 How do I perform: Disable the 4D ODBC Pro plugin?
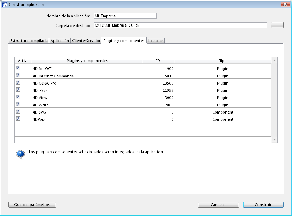[x=18, y=82]
